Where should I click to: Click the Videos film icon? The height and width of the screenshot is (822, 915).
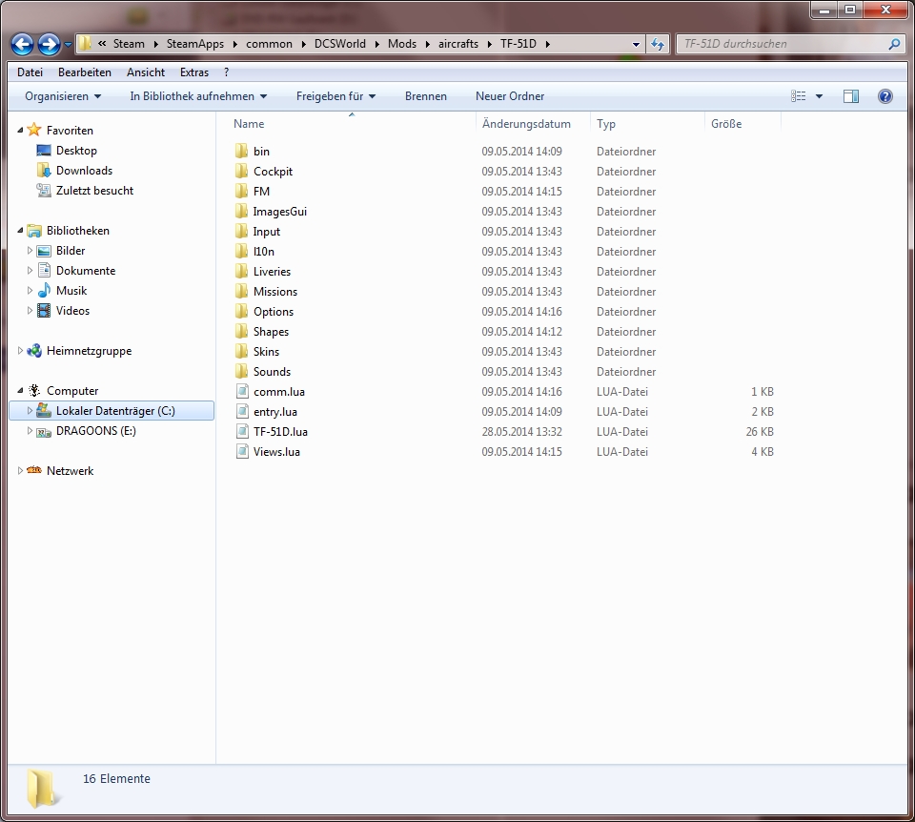point(44,311)
